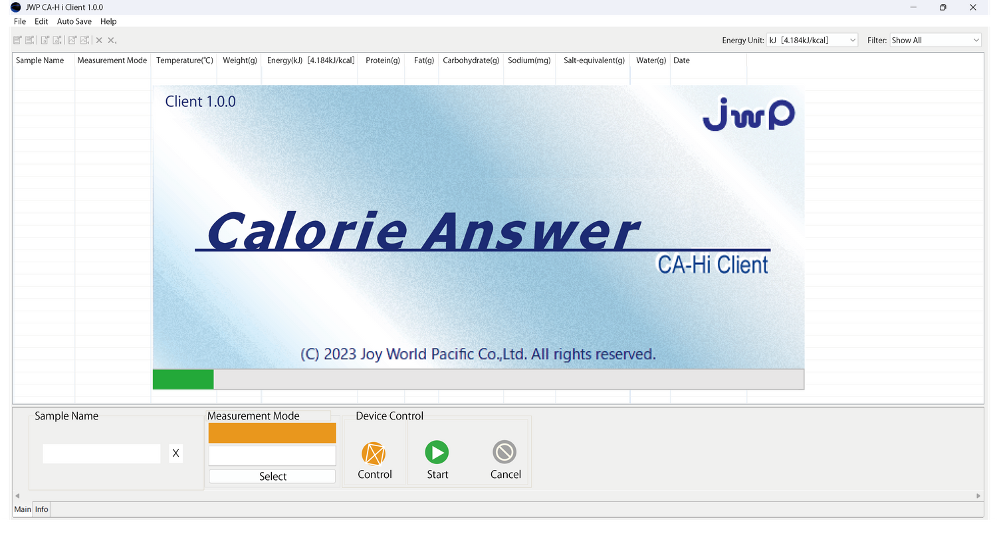This screenshot has width=997, height=555.
Task: Click the numeric data export toolbar icon
Action: (x=45, y=40)
